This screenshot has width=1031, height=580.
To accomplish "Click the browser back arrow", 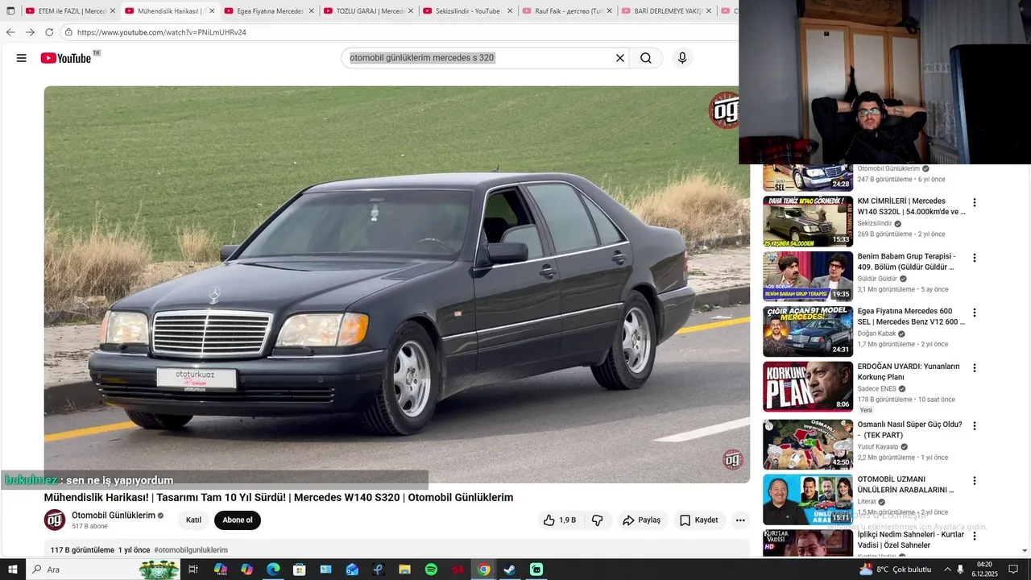I will (10, 32).
